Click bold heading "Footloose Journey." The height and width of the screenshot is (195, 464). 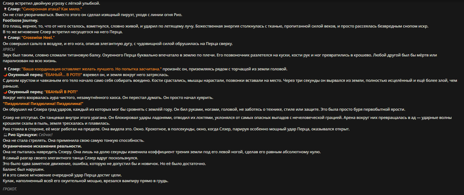click(x=20, y=20)
